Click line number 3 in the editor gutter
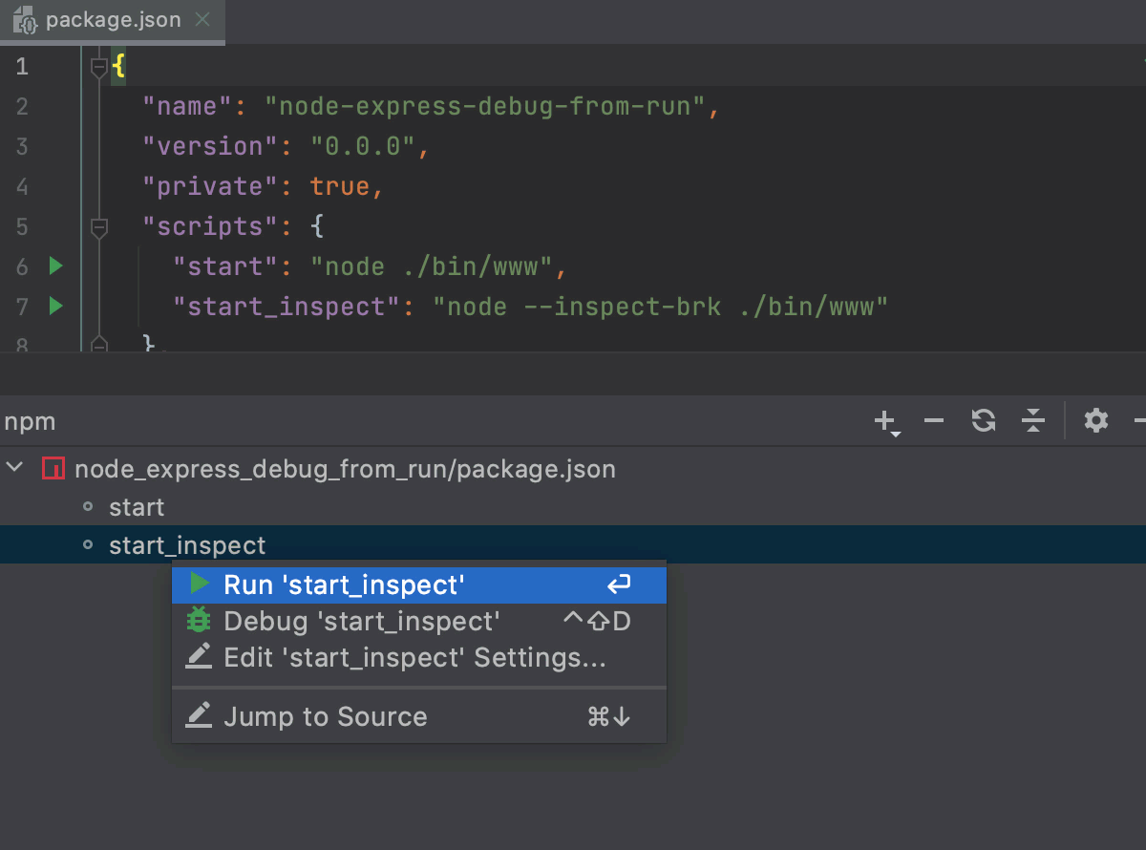The height and width of the screenshot is (850, 1146). (x=22, y=146)
